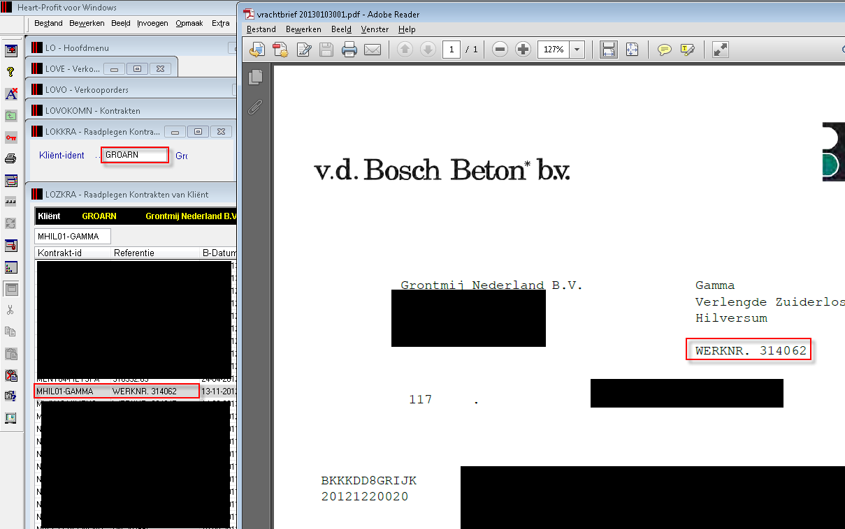Click the BKKKDD8GRIJK code in the PDF

click(369, 481)
